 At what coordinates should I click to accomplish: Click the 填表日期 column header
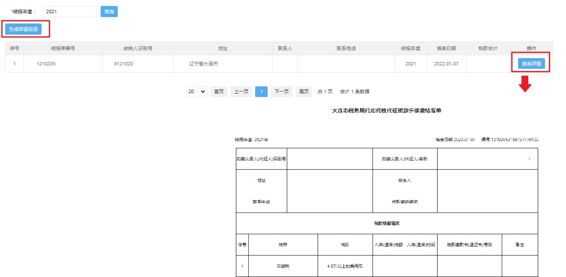[x=446, y=48]
